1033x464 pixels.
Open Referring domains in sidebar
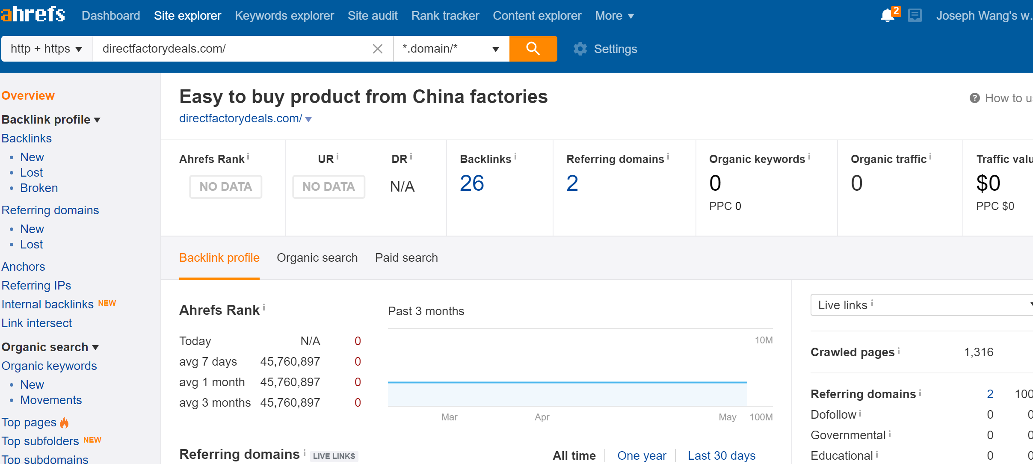coord(50,210)
